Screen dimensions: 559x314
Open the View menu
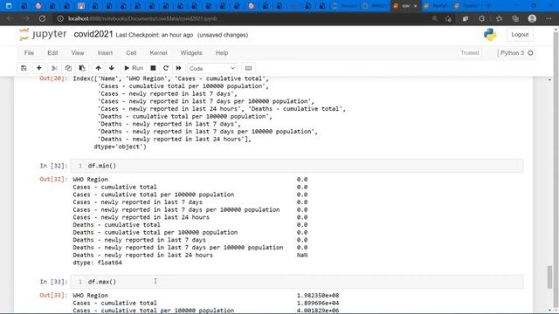tap(78, 52)
